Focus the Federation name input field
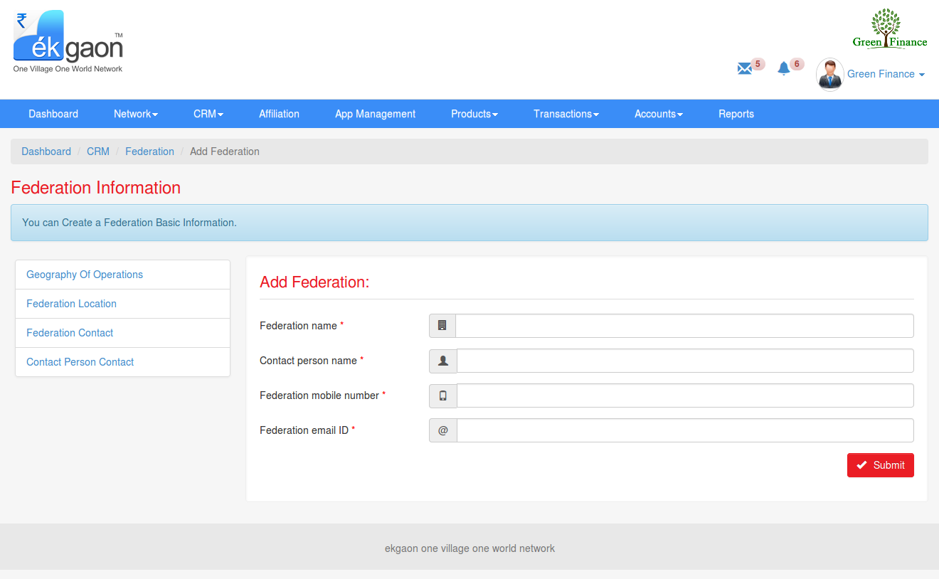 684,326
